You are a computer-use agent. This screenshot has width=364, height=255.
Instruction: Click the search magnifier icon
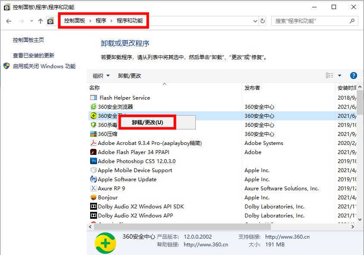(352, 21)
